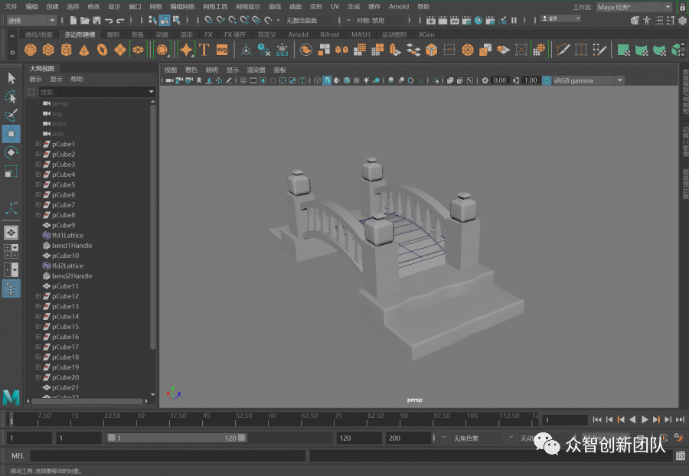
Task: Click the polygon cone shelf icon
Action: [x=83, y=50]
